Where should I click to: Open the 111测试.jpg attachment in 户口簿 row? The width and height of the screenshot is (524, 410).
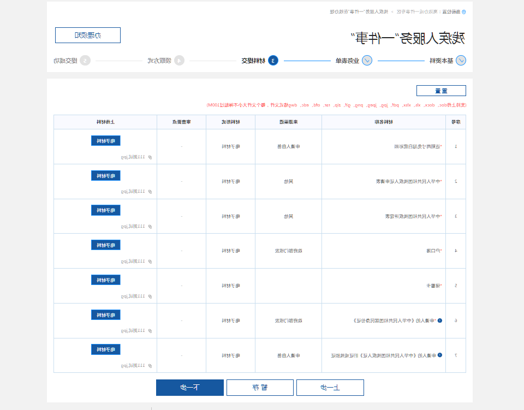tap(133, 262)
